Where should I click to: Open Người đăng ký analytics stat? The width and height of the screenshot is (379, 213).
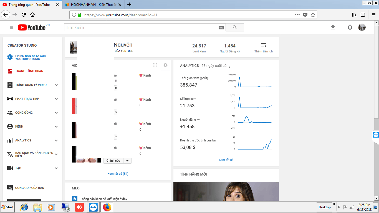tap(190, 120)
